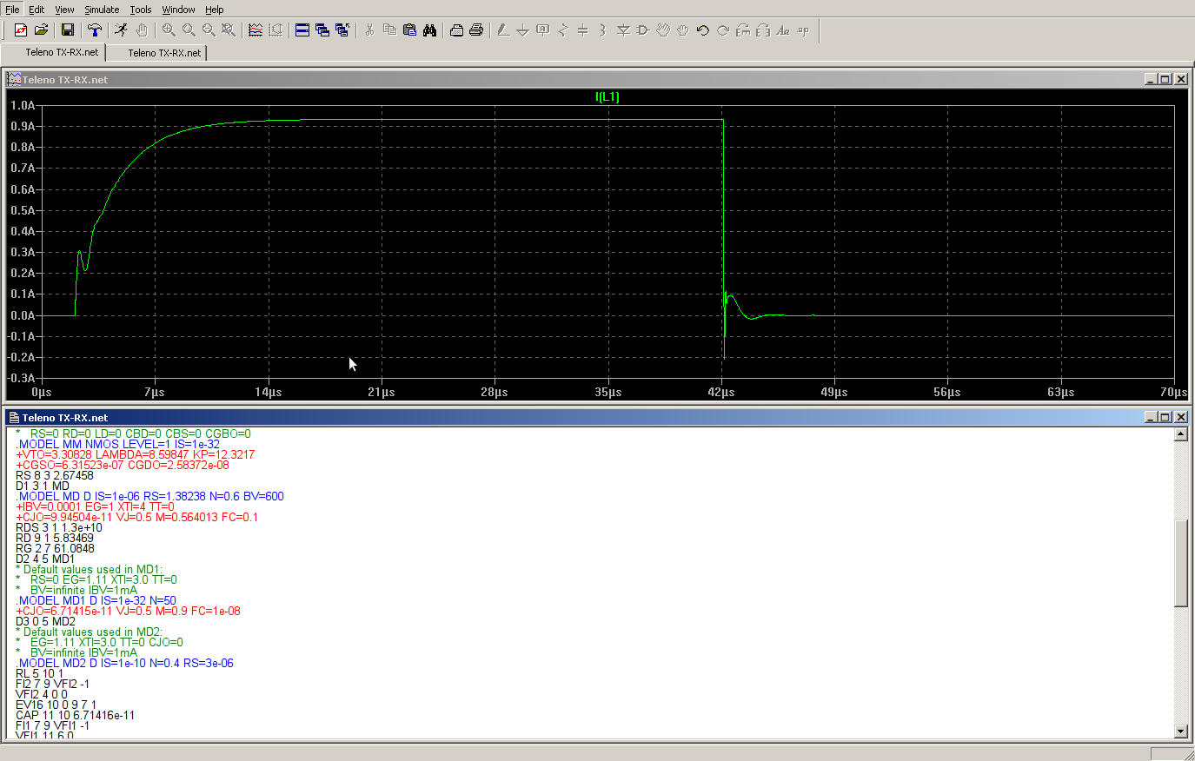Open Control Panel via hammer icon
1195x761 pixels.
(95, 30)
